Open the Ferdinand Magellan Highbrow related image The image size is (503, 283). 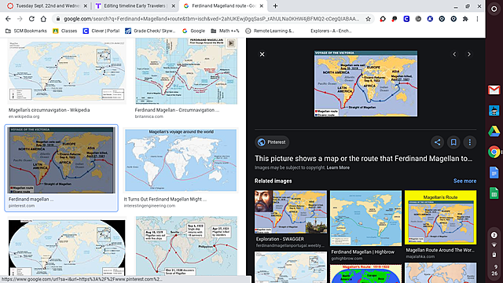[x=365, y=219]
